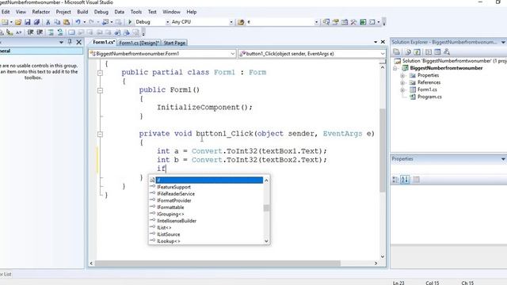This screenshot has width=507, height=285.
Task: Open Start Page green toolbar icon
Action: point(363,22)
